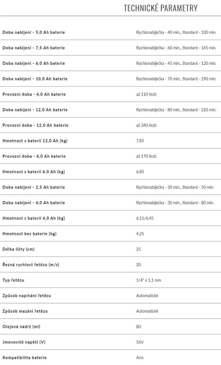
Task: Select the až 340 řezů value
Action: (146, 125)
